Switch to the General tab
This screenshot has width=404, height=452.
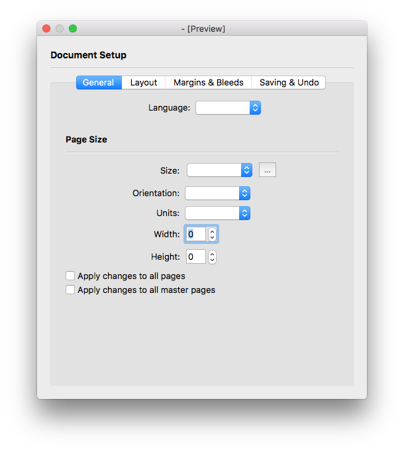(99, 83)
